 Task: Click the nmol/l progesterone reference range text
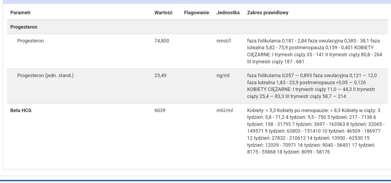tap(314, 51)
